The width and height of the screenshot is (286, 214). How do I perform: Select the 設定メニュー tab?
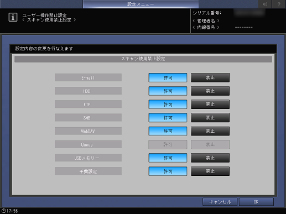(x=141, y=4)
